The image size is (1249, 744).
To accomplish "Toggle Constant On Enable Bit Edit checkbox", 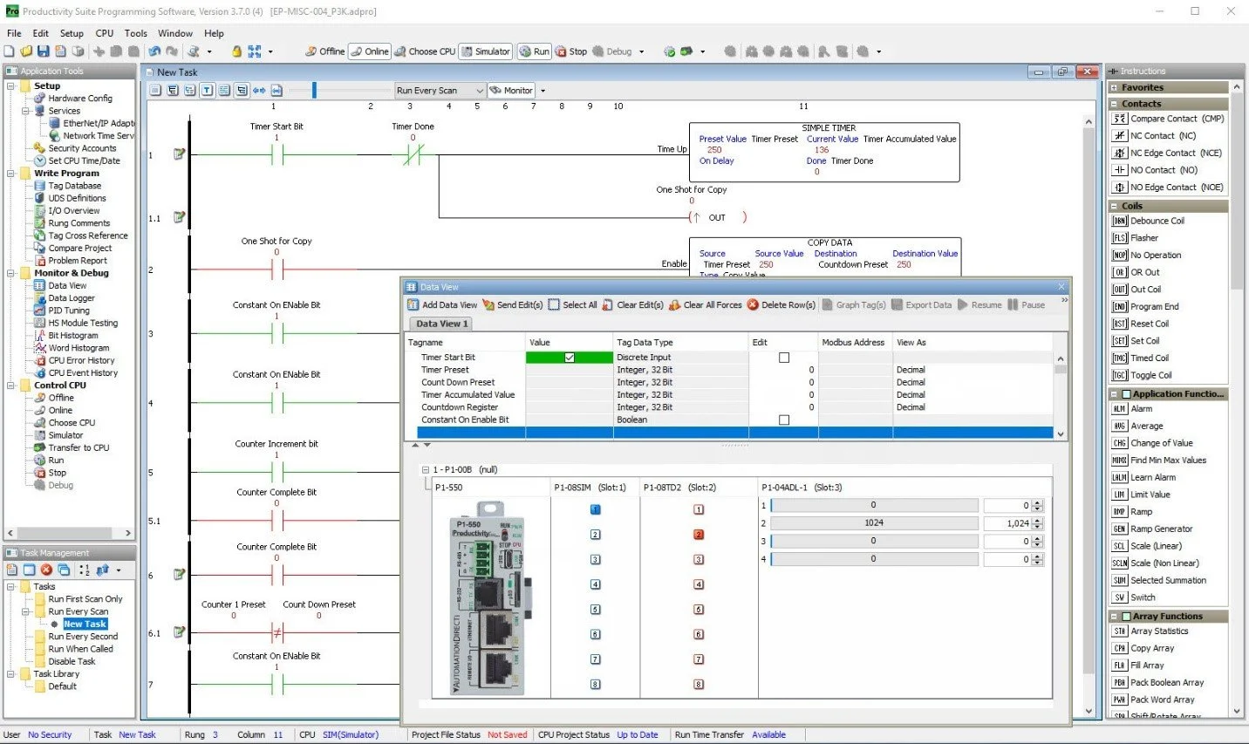I will click(784, 420).
